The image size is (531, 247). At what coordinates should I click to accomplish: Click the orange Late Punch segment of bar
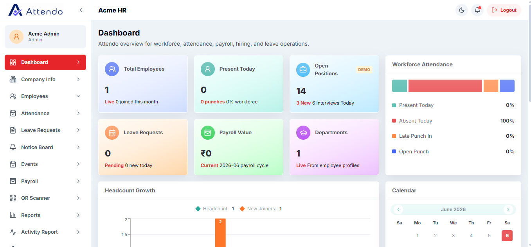click(x=491, y=86)
